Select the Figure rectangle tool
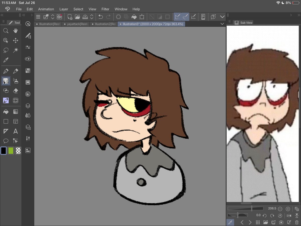 pos(6,121)
